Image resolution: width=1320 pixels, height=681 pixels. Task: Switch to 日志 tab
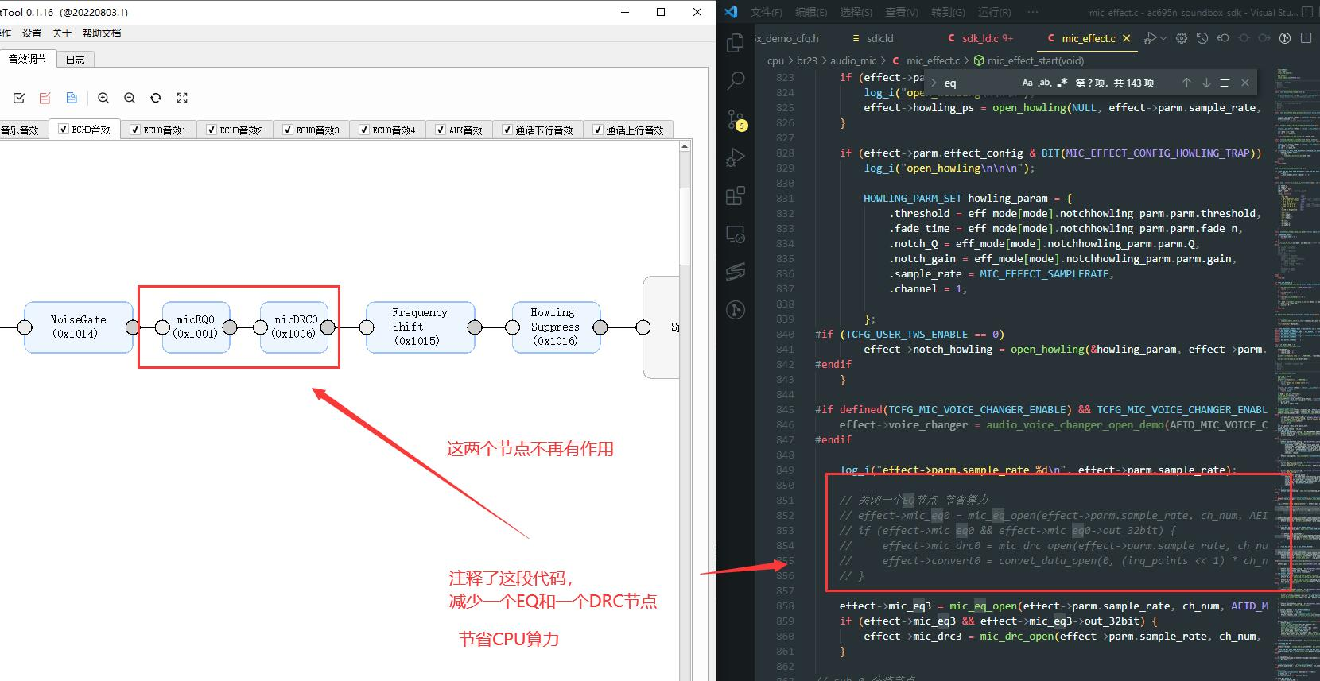pos(76,60)
